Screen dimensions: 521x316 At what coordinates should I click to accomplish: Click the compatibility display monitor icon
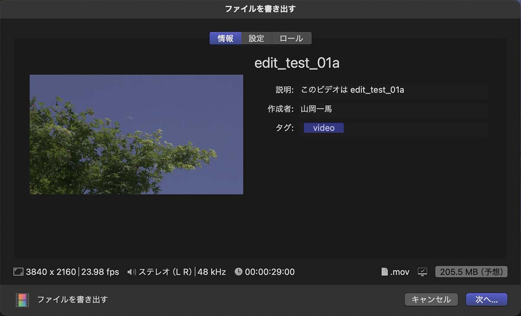pyautogui.click(x=422, y=272)
